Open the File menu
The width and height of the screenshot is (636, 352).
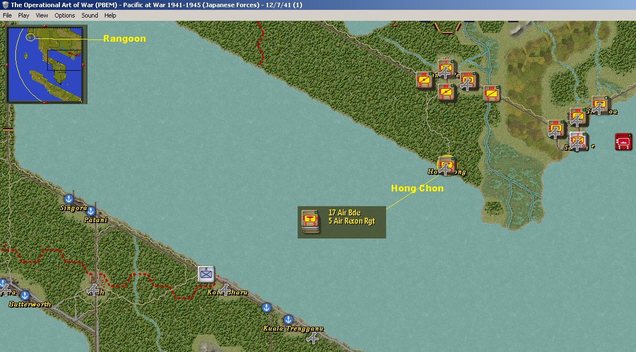tap(7, 15)
